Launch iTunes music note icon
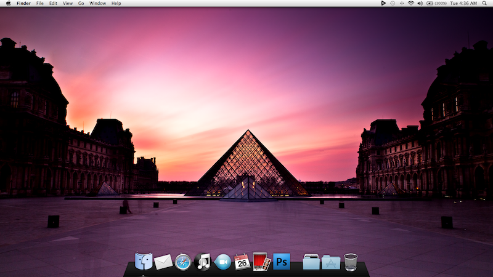The width and height of the screenshot is (493, 277). coord(203,262)
